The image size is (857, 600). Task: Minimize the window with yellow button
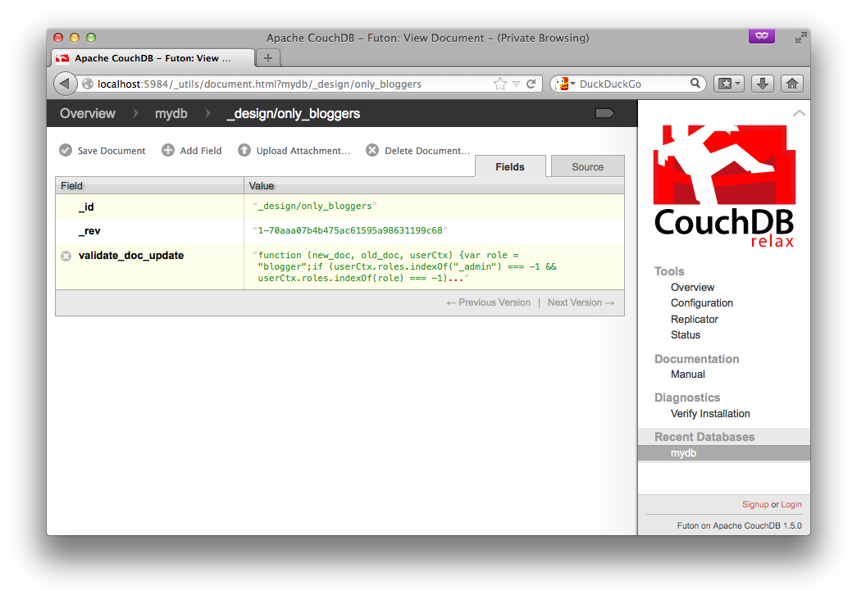(x=75, y=38)
